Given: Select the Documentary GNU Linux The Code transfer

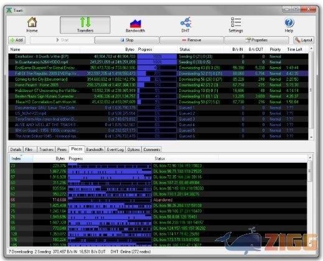Looking at the screenshot, I should [x=158, y=108].
